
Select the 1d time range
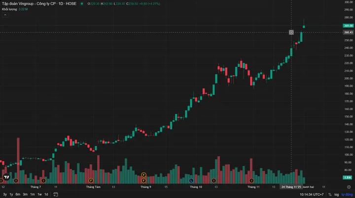(x=46, y=194)
